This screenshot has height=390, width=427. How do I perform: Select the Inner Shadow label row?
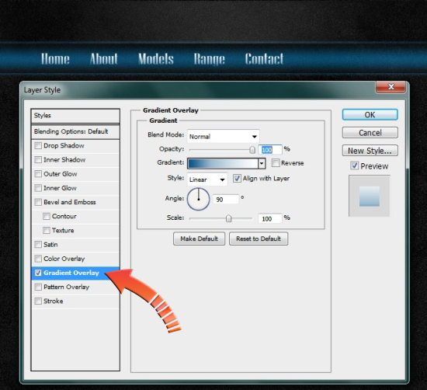coord(64,160)
